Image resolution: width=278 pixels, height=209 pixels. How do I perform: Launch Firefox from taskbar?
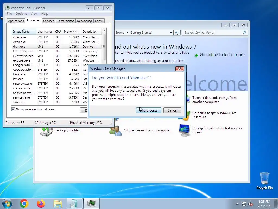[x=41, y=204]
